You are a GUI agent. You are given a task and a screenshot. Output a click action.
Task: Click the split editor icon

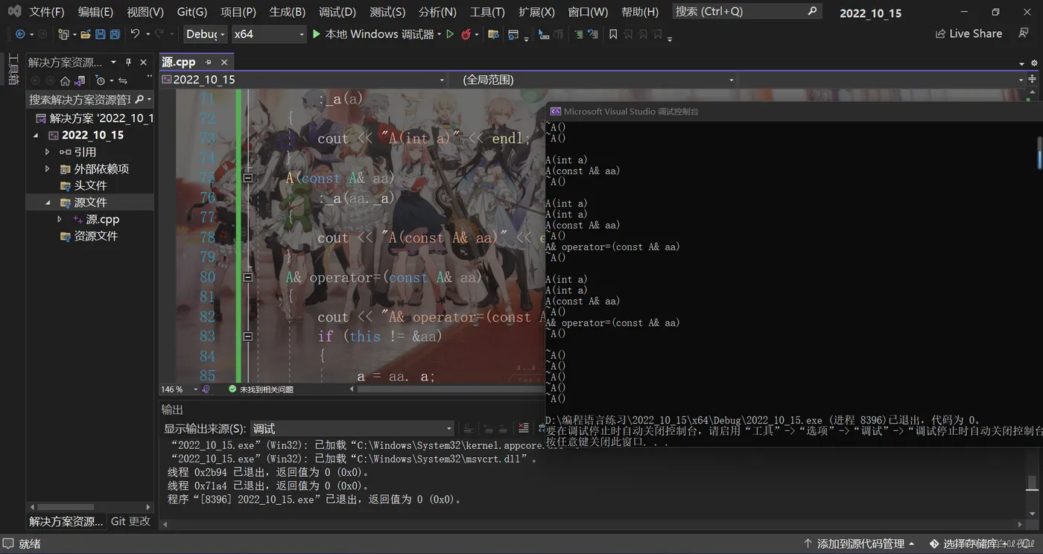[1033, 80]
